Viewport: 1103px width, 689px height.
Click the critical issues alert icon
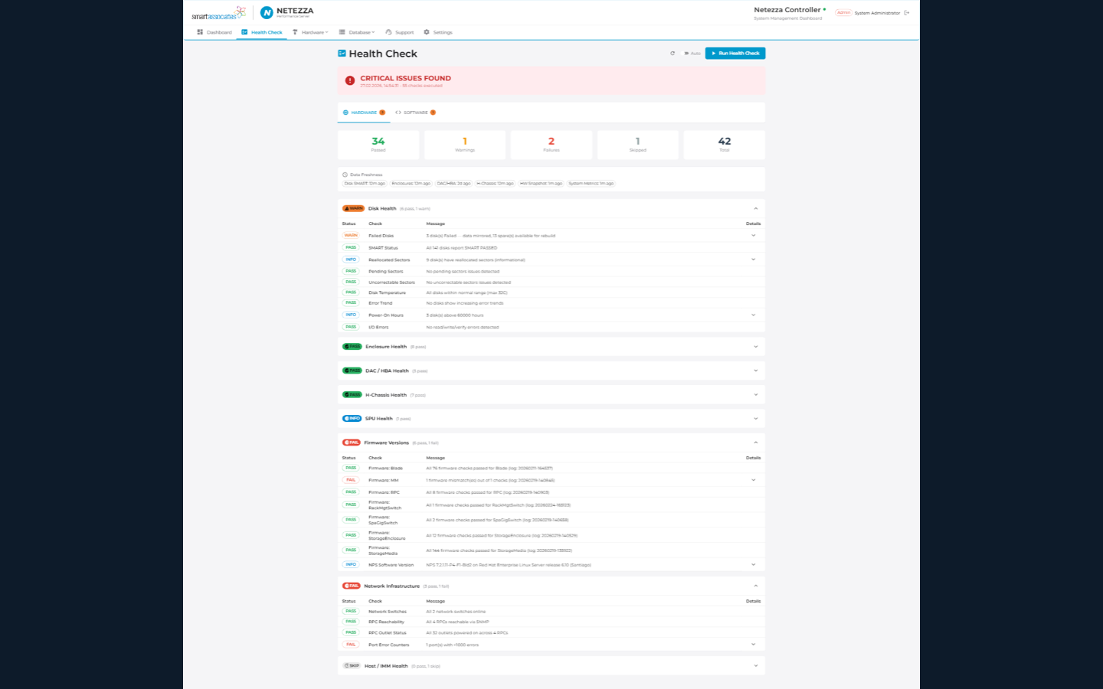352,80
